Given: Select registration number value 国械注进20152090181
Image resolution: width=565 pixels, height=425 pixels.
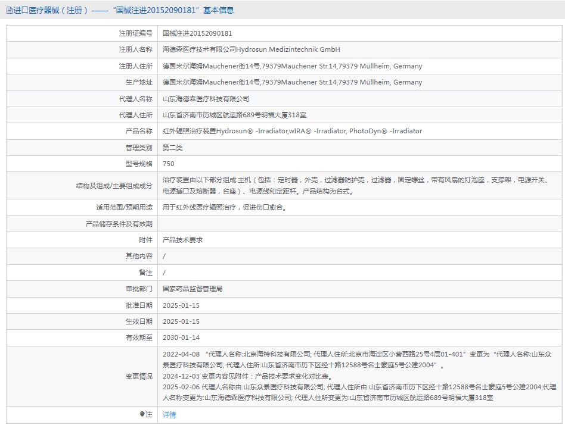Looking at the screenshot, I should [197, 33].
